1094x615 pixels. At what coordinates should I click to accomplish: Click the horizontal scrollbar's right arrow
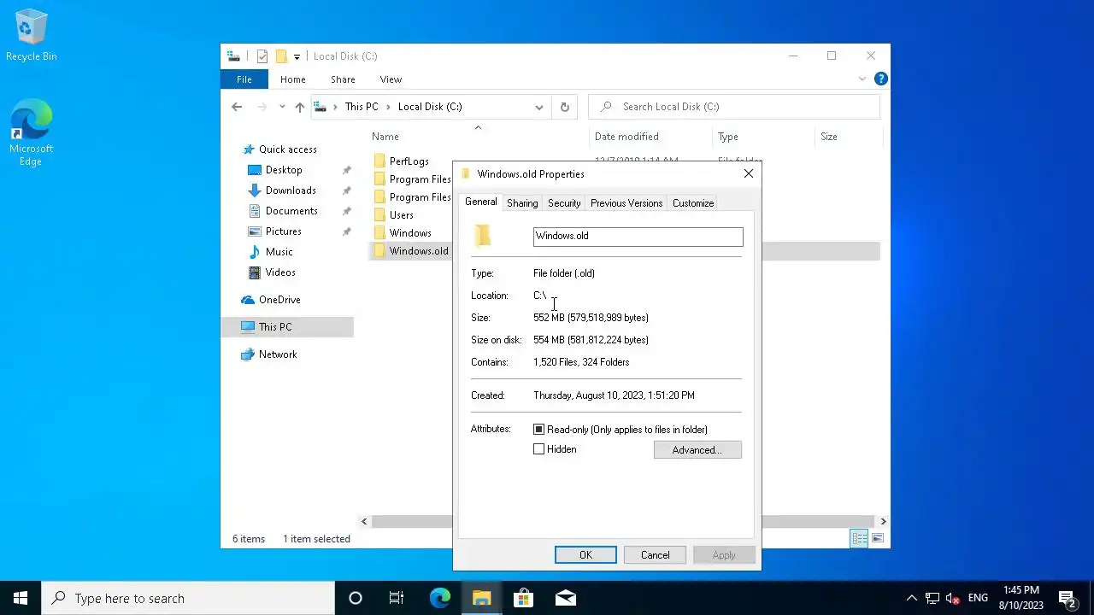883,521
